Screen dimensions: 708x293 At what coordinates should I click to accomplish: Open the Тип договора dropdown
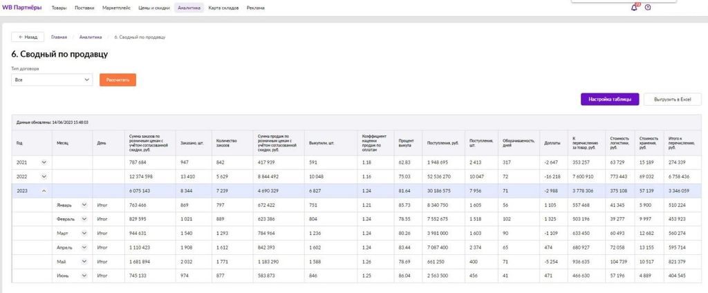tap(52, 80)
